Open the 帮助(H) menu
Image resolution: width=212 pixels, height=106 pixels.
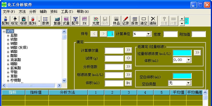[x=83, y=12]
